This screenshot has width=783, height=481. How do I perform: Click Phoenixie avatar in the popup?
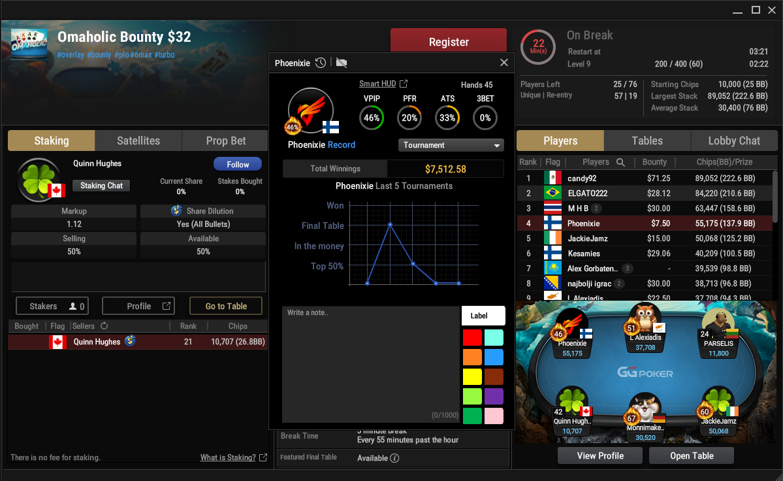click(x=311, y=110)
